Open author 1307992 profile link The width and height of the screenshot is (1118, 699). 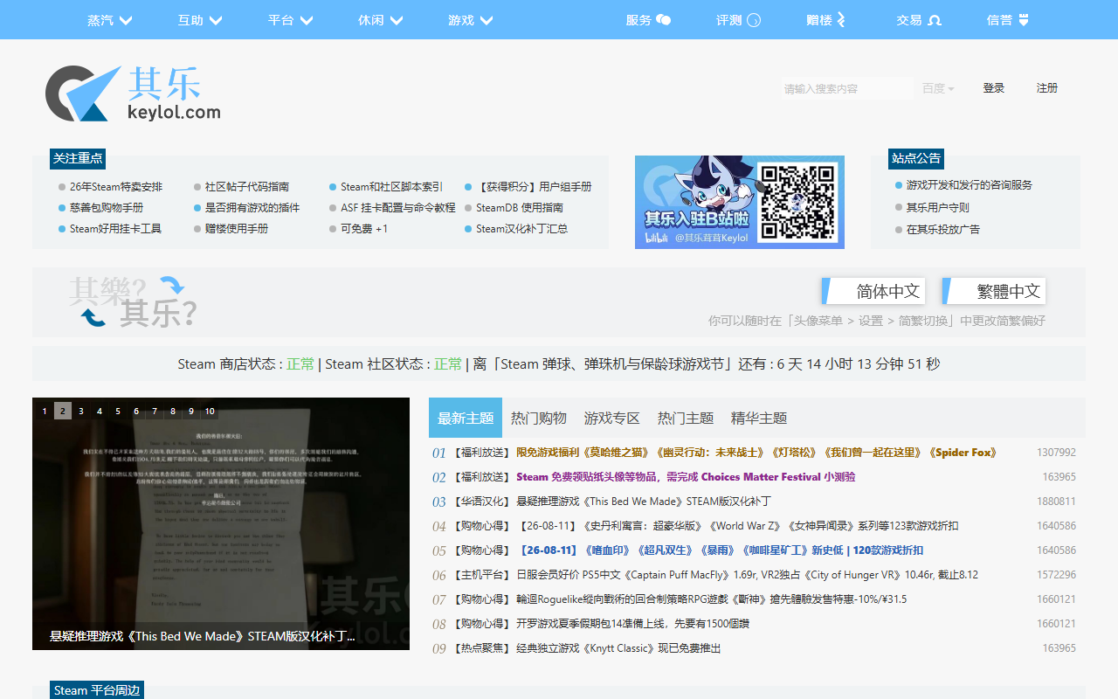click(x=1056, y=453)
